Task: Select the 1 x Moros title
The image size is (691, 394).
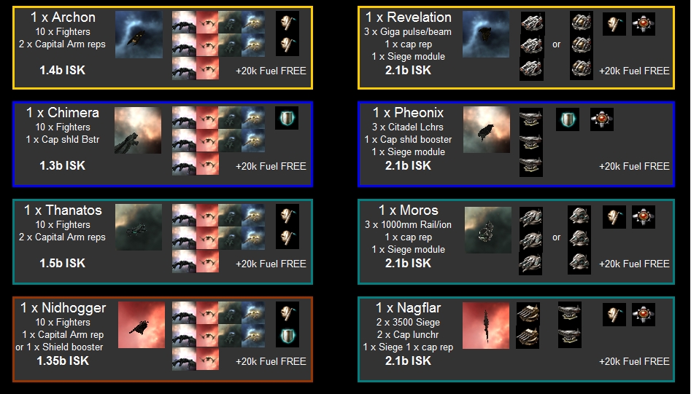Action: (x=408, y=210)
